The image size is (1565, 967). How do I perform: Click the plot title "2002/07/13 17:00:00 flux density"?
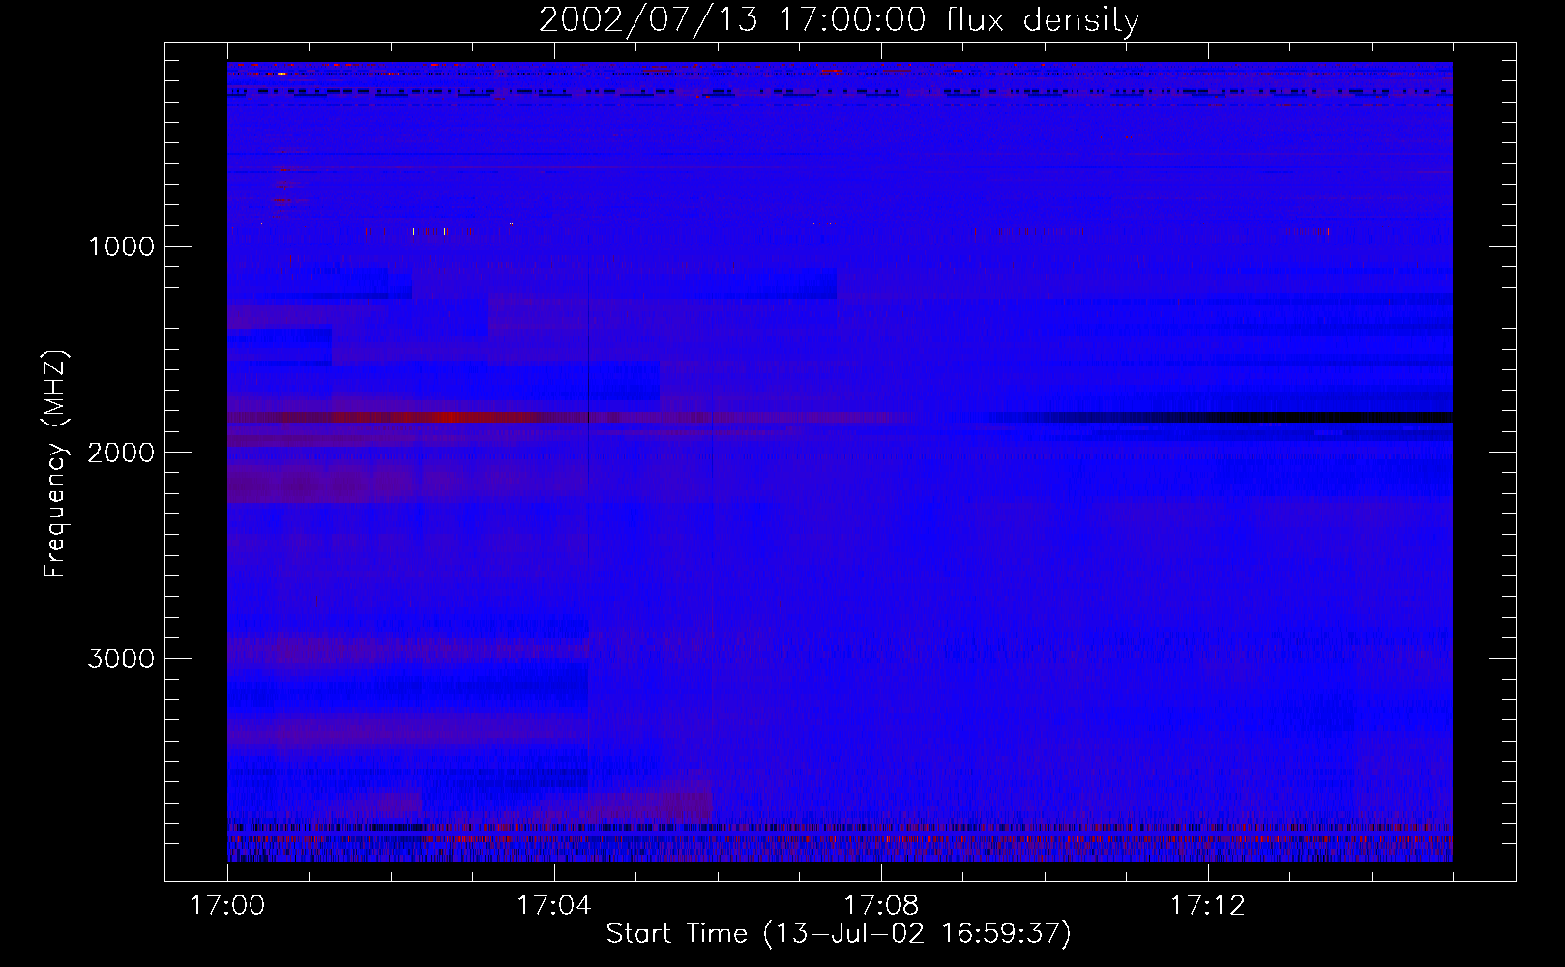coord(839,20)
